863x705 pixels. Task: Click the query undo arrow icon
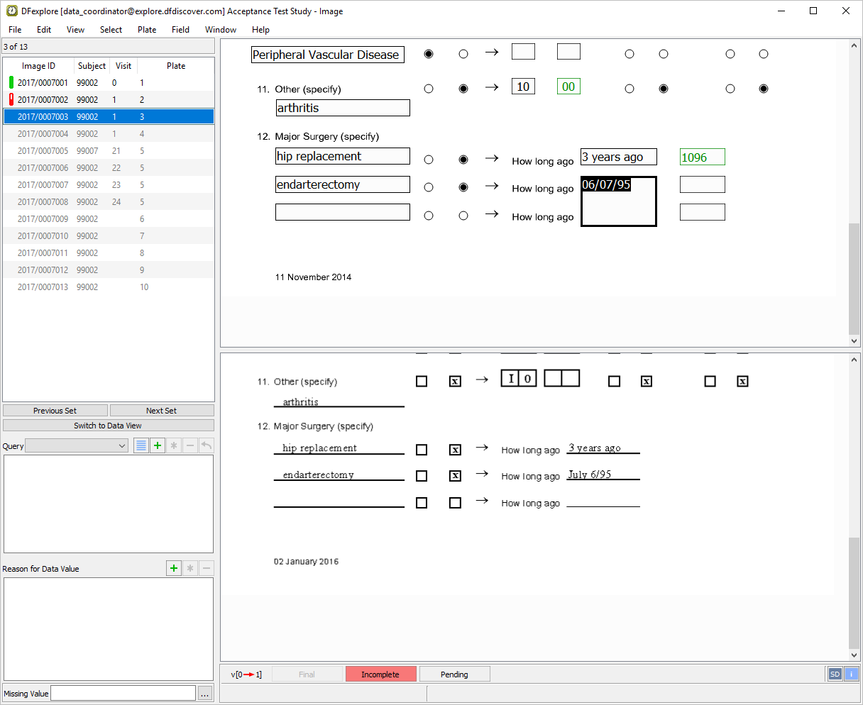pyautogui.click(x=206, y=446)
